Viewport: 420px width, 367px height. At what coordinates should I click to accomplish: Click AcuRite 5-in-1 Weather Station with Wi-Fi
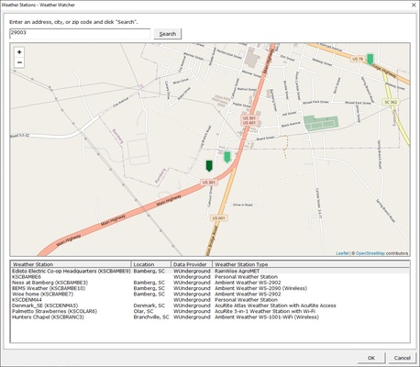(265, 311)
